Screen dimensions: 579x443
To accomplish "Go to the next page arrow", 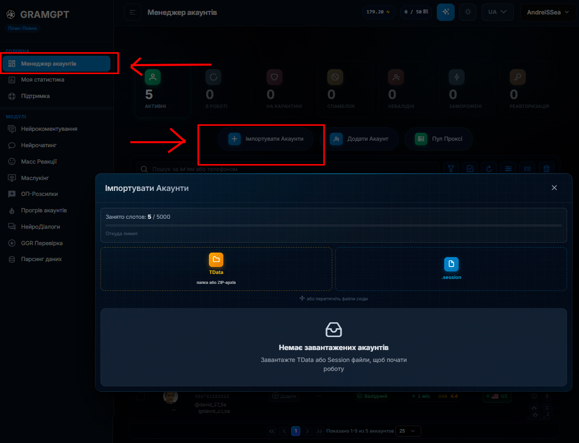I will tap(307, 431).
